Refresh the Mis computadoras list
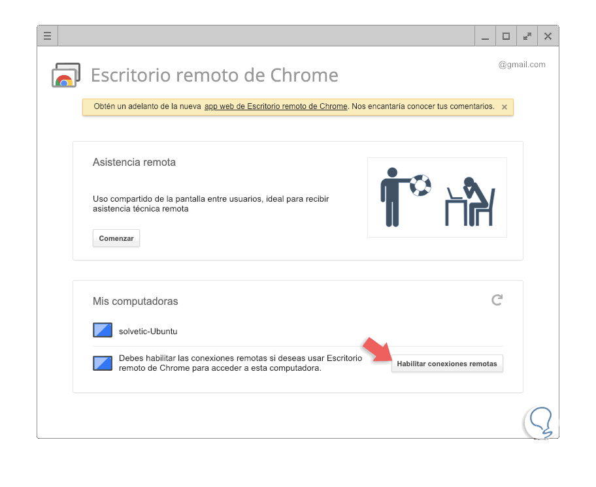 (497, 300)
